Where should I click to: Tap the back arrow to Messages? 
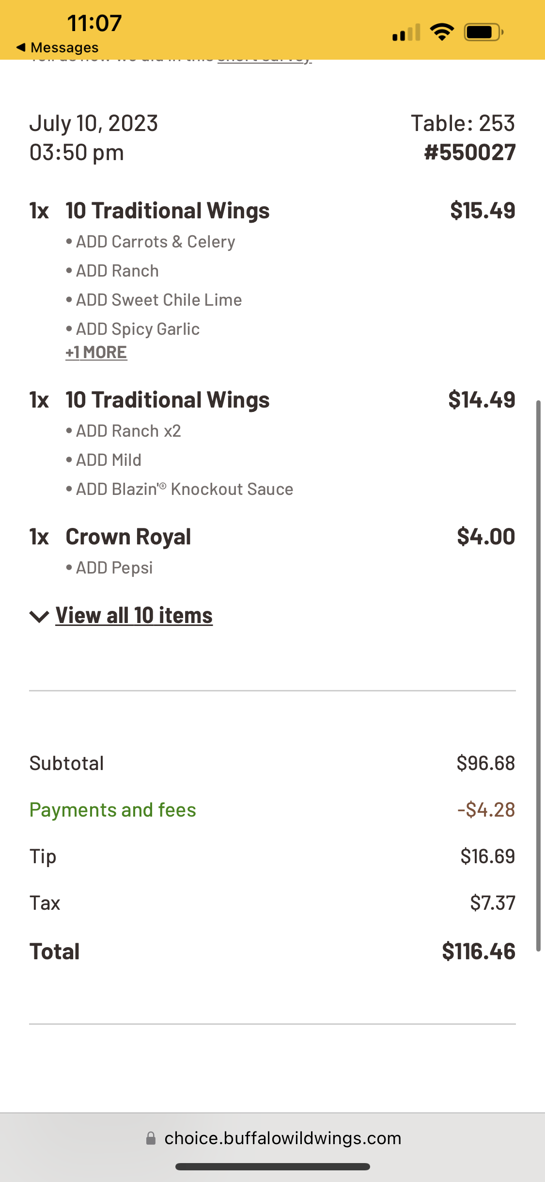[21, 48]
